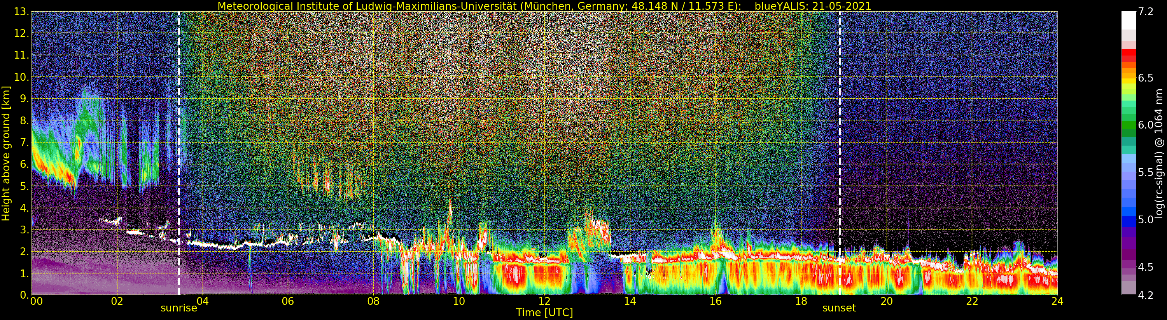The width and height of the screenshot is (1167, 320).
Task: Select the dashed white sunrise line in the plot
Action: click(179, 136)
